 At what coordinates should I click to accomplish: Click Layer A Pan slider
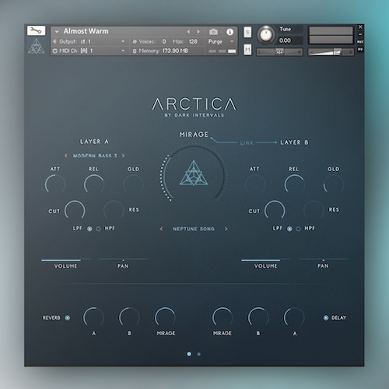pos(123,260)
